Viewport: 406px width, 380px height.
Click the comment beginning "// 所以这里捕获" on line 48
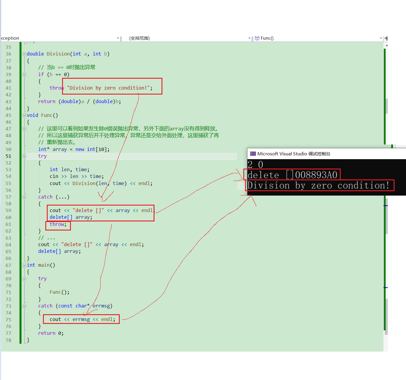click(129, 135)
